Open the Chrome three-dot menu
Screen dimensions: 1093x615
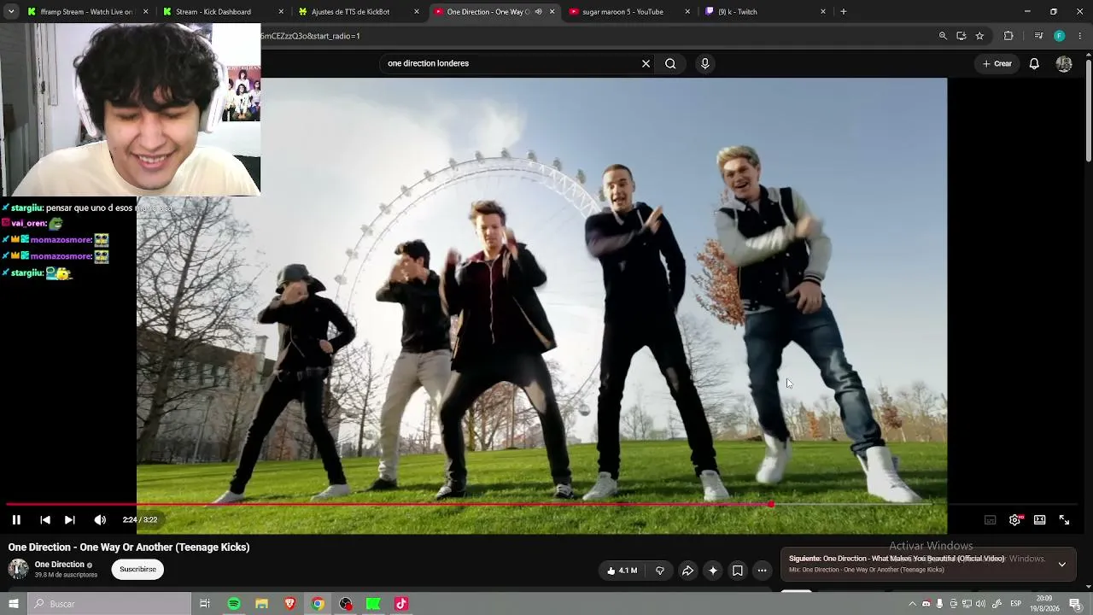coord(1080,36)
